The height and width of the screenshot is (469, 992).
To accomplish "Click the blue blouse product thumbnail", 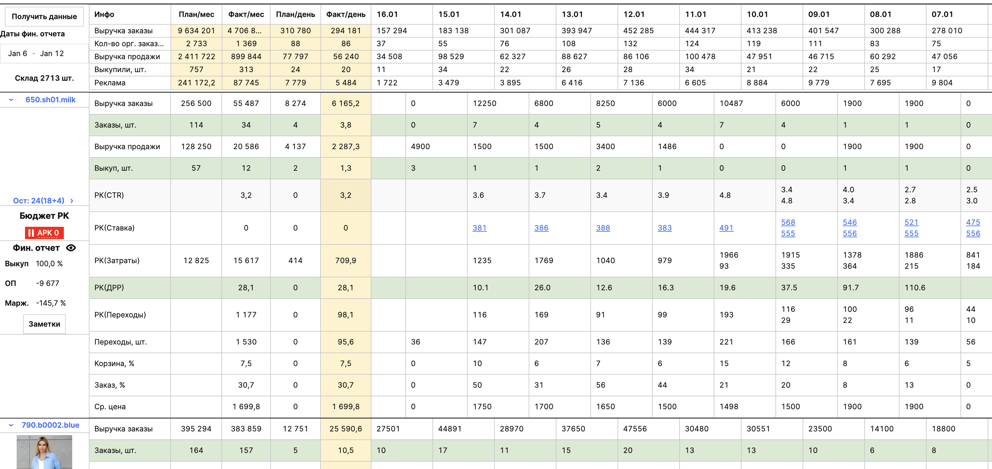I will [44, 452].
